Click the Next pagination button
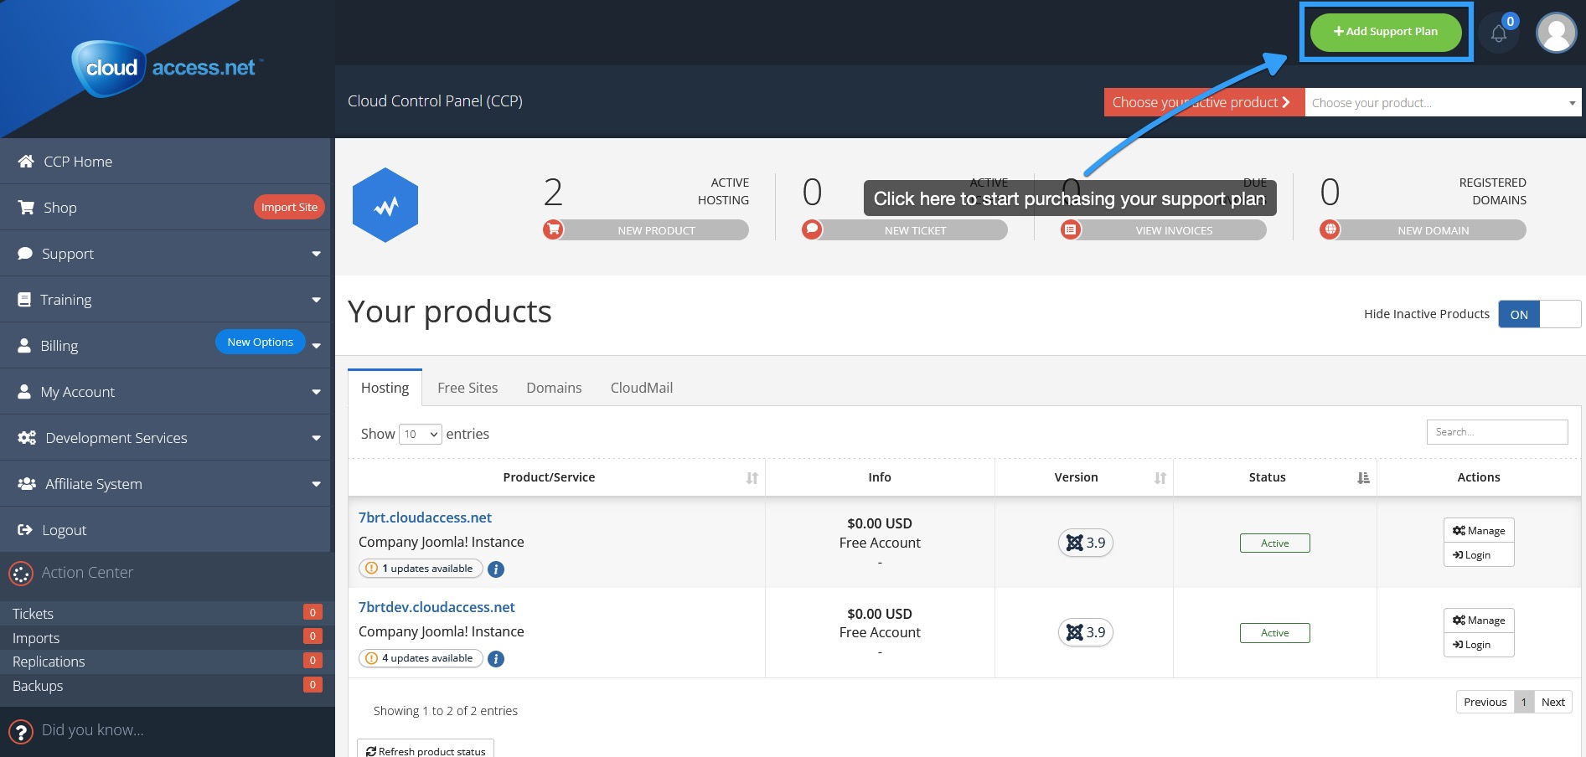The width and height of the screenshot is (1586, 757). [1552, 702]
